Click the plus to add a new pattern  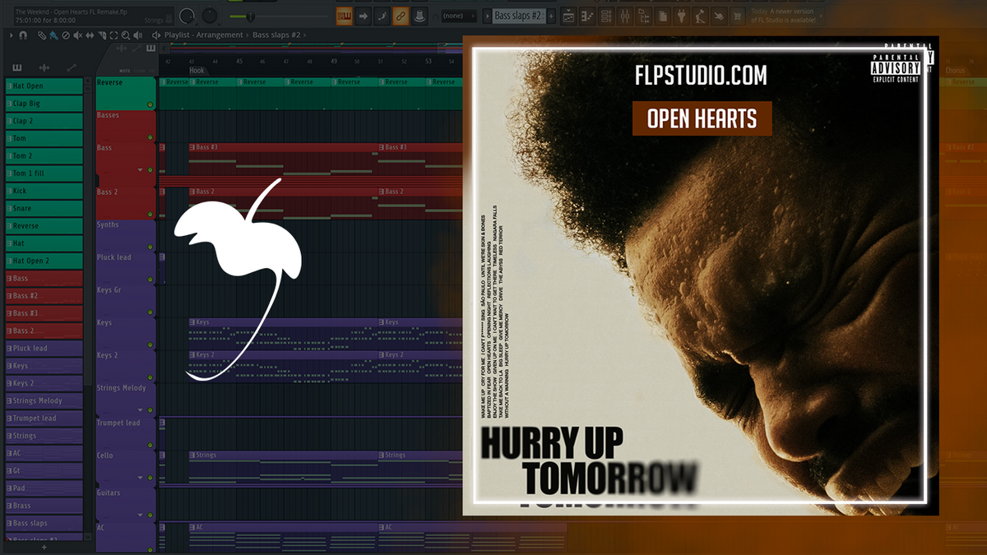[552, 14]
